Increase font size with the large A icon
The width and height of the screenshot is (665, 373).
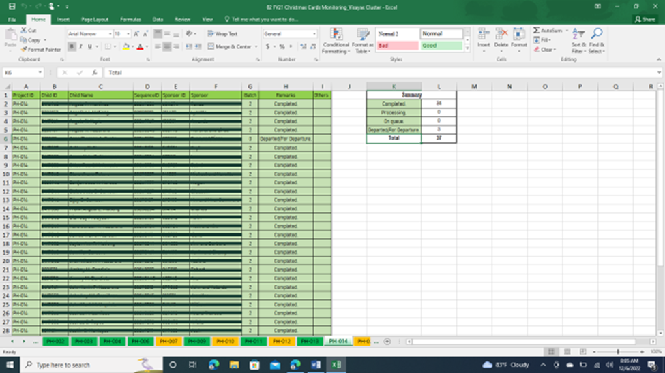coord(136,34)
